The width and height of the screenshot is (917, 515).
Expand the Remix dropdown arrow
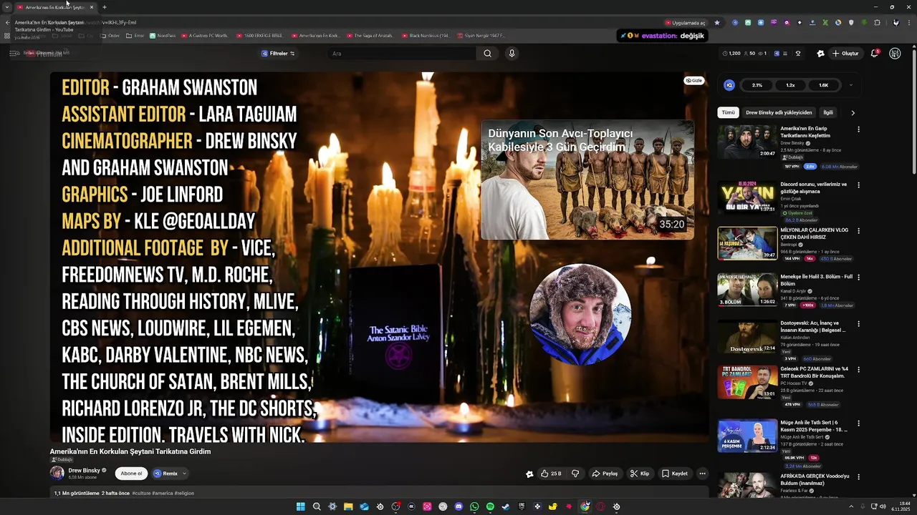184,474
